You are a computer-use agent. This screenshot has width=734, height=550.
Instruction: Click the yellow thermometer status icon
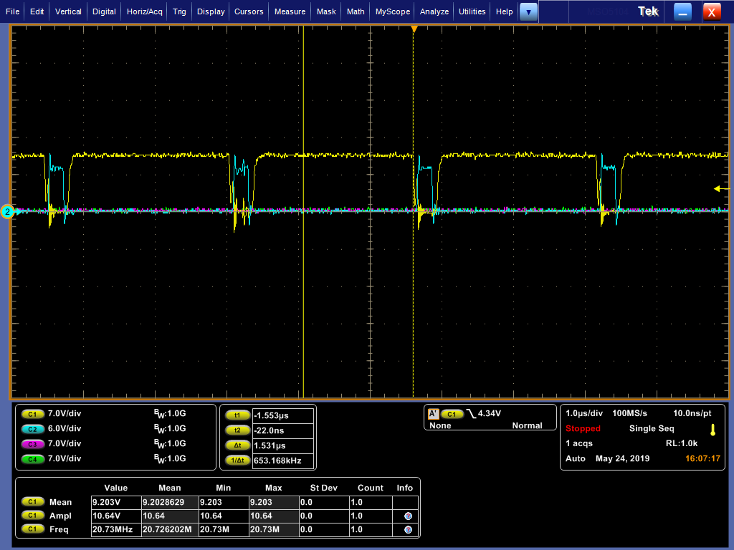(712, 430)
